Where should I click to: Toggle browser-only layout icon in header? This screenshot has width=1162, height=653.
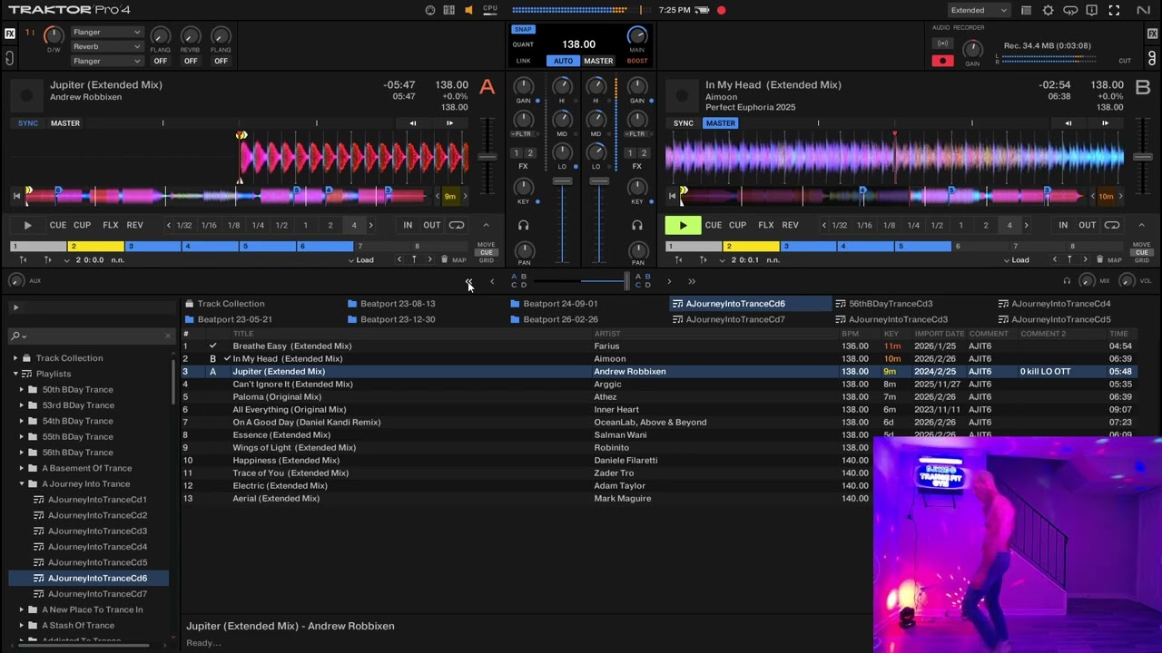click(1026, 10)
